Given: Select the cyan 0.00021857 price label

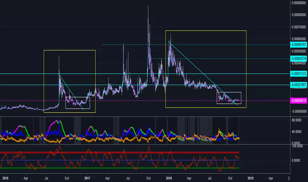Looking at the screenshot, I should [x=298, y=85].
